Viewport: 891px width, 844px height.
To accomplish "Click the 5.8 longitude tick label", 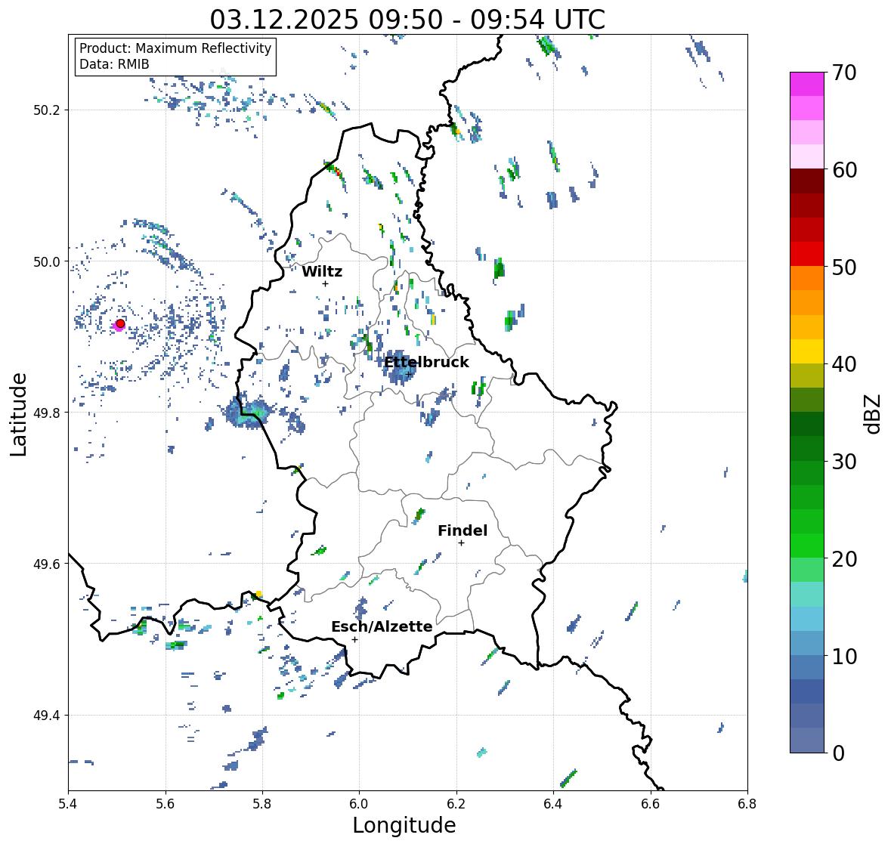I will coord(262,804).
